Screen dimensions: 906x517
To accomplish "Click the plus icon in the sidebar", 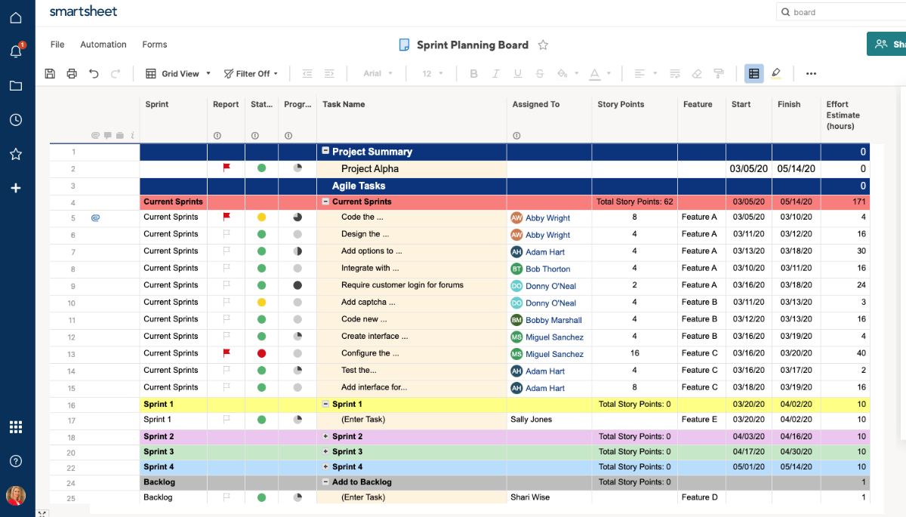I will coord(15,188).
